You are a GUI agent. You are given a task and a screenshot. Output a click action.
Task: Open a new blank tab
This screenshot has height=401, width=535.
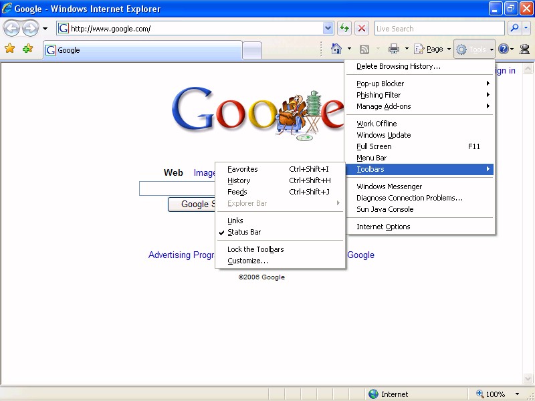252,51
